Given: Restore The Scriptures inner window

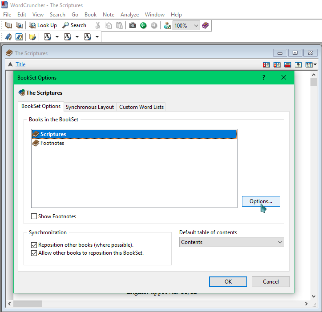Looking at the screenshot, I should (295, 53).
